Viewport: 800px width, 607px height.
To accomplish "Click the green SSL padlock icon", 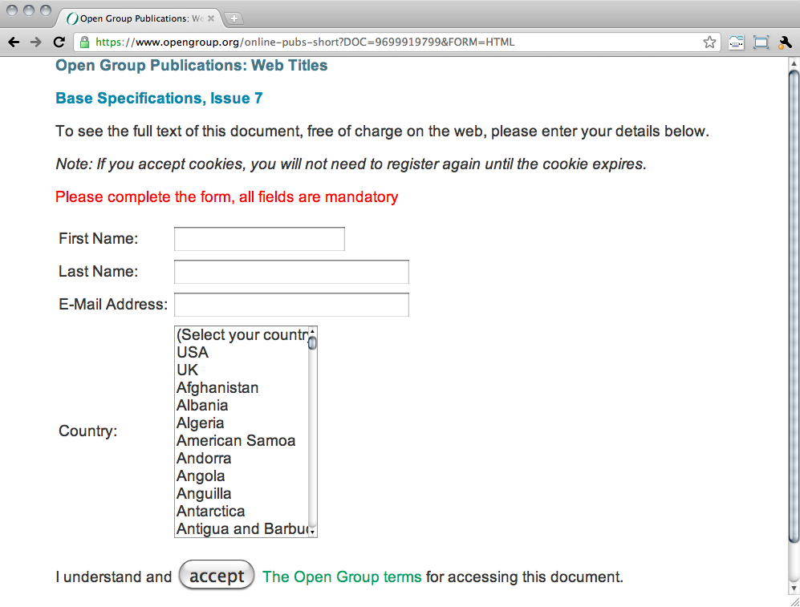I will (x=84, y=42).
